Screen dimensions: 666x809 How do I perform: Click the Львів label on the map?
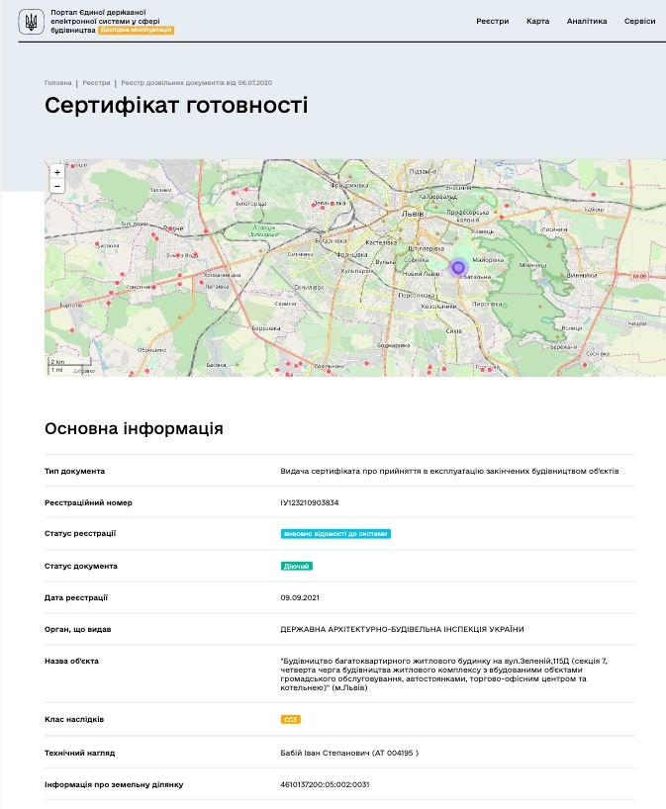[413, 214]
